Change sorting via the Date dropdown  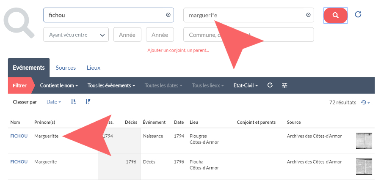(x=54, y=102)
